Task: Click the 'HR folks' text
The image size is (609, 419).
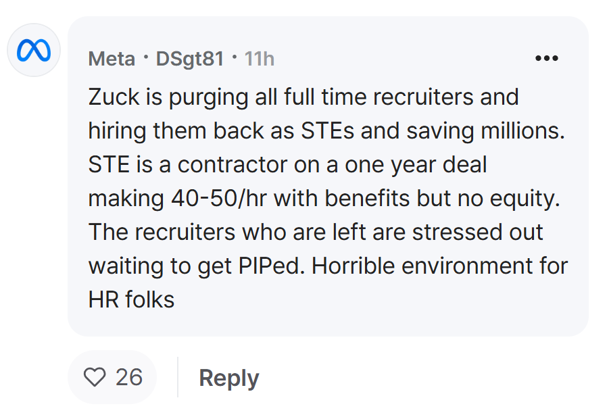Action: [x=131, y=300]
